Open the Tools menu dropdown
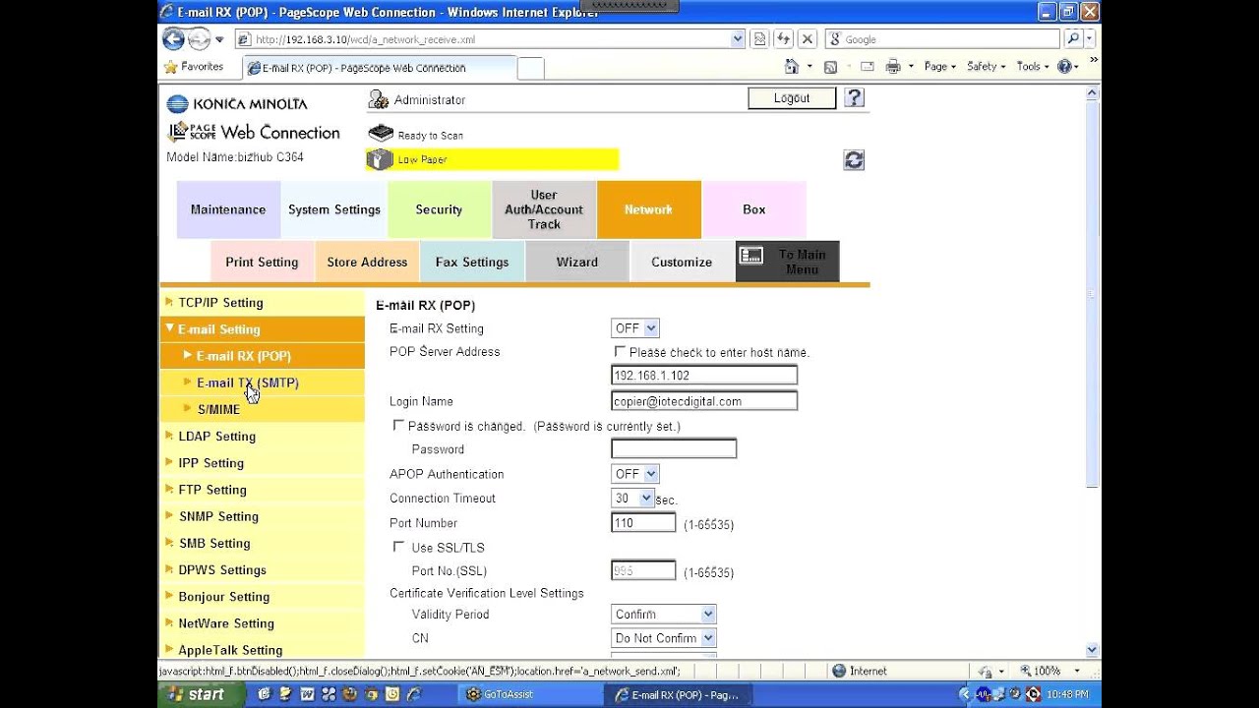This screenshot has width=1259, height=708. tap(1033, 67)
